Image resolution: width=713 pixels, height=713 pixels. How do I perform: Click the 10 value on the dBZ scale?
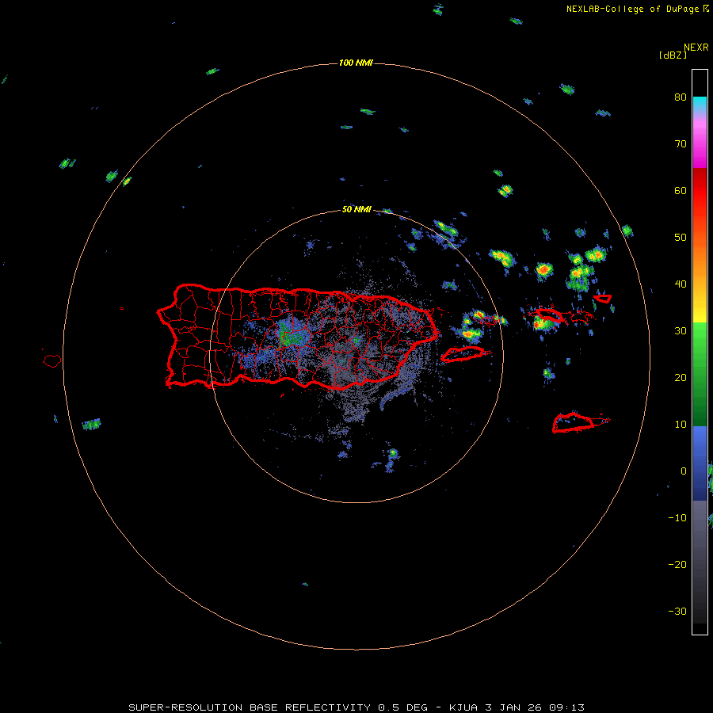pos(681,425)
